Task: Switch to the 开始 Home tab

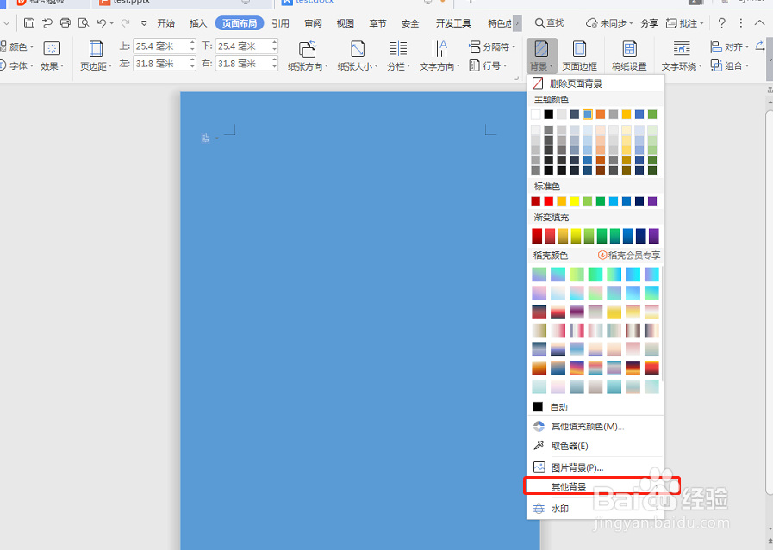Action: [166, 23]
